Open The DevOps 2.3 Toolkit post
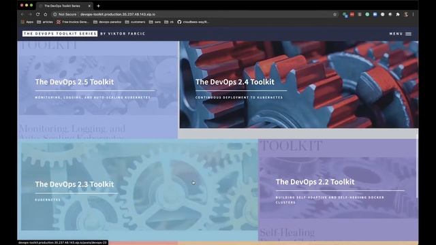Image resolution: width=436 pixels, height=245 pixels. pyautogui.click(x=74, y=184)
